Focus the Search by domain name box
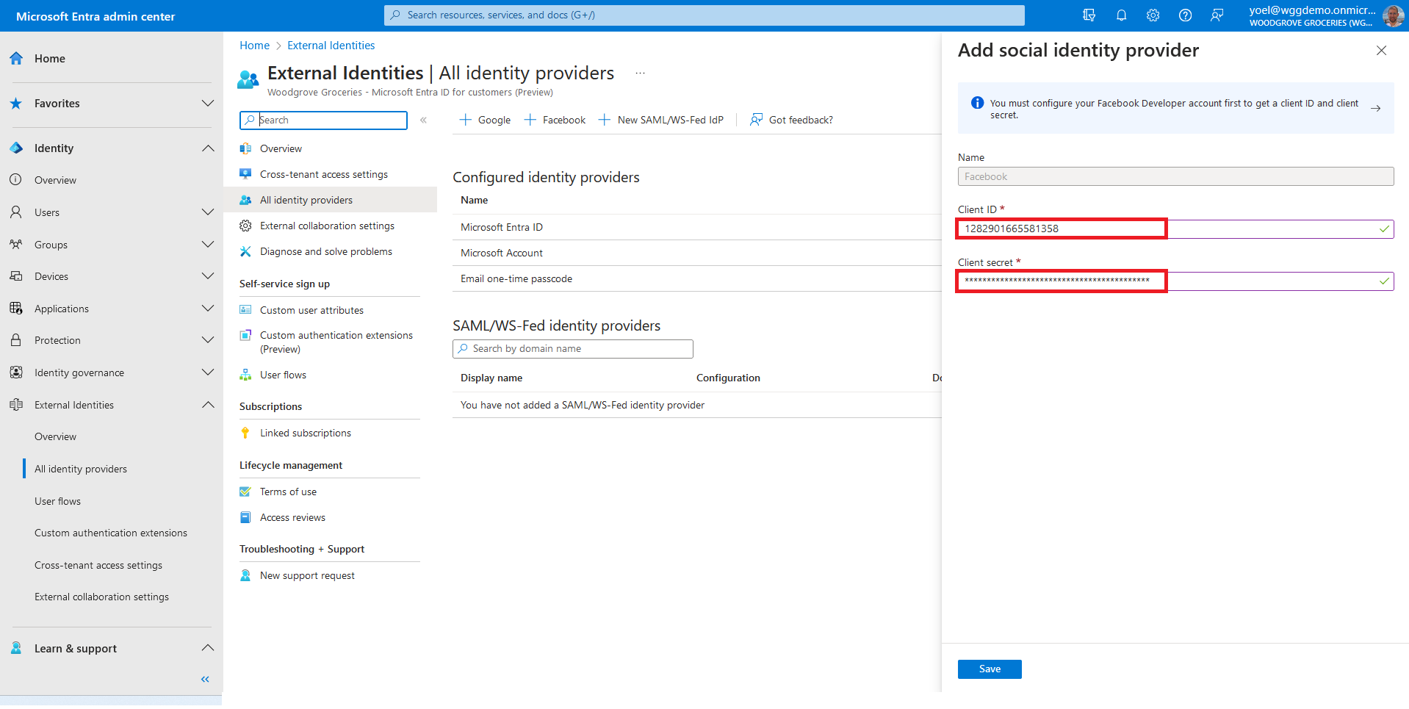1409x709 pixels. 573,348
